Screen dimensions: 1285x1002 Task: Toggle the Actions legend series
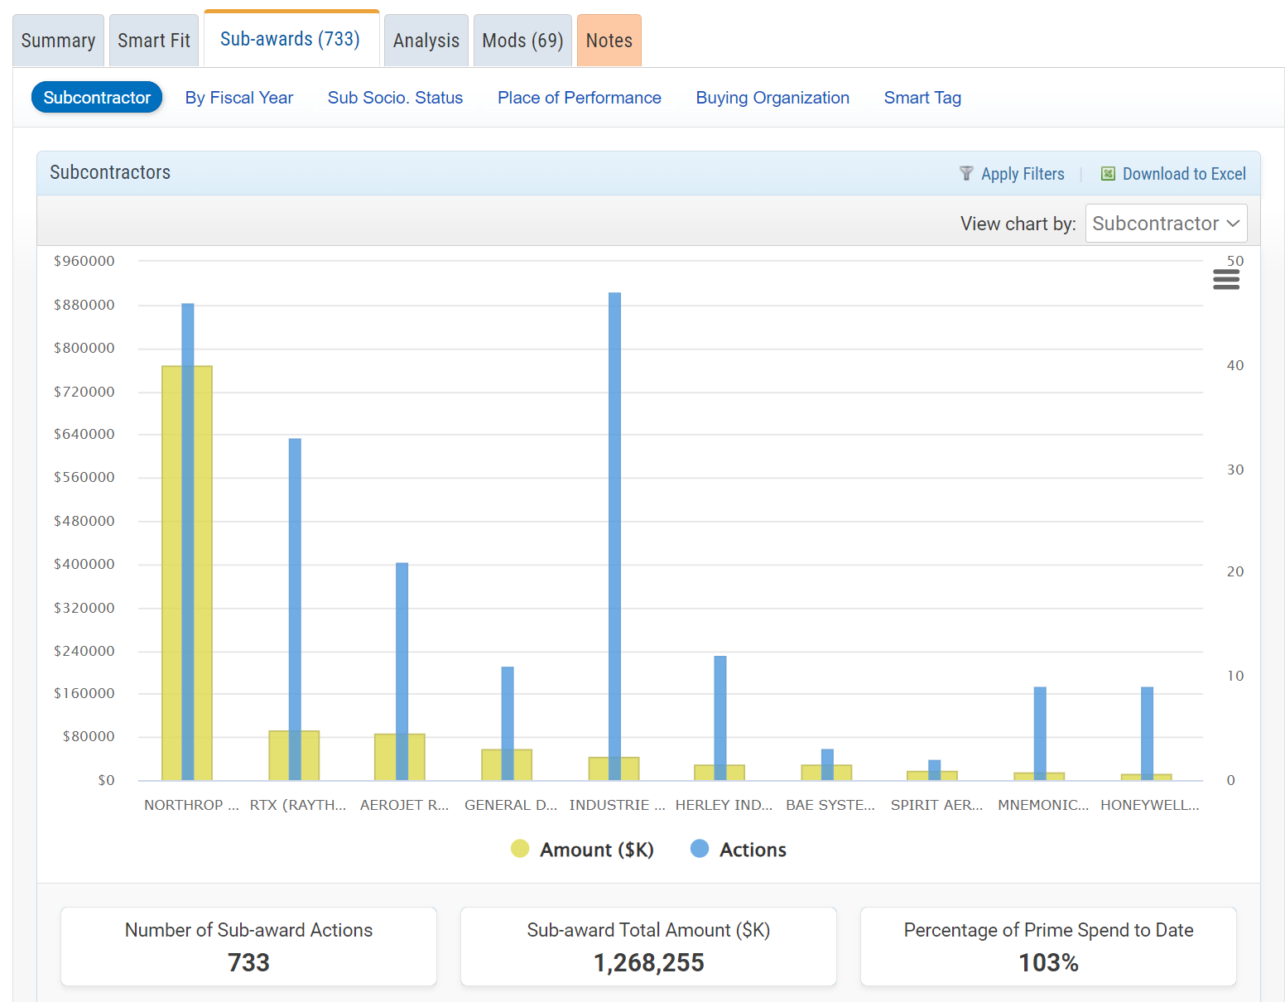click(739, 850)
